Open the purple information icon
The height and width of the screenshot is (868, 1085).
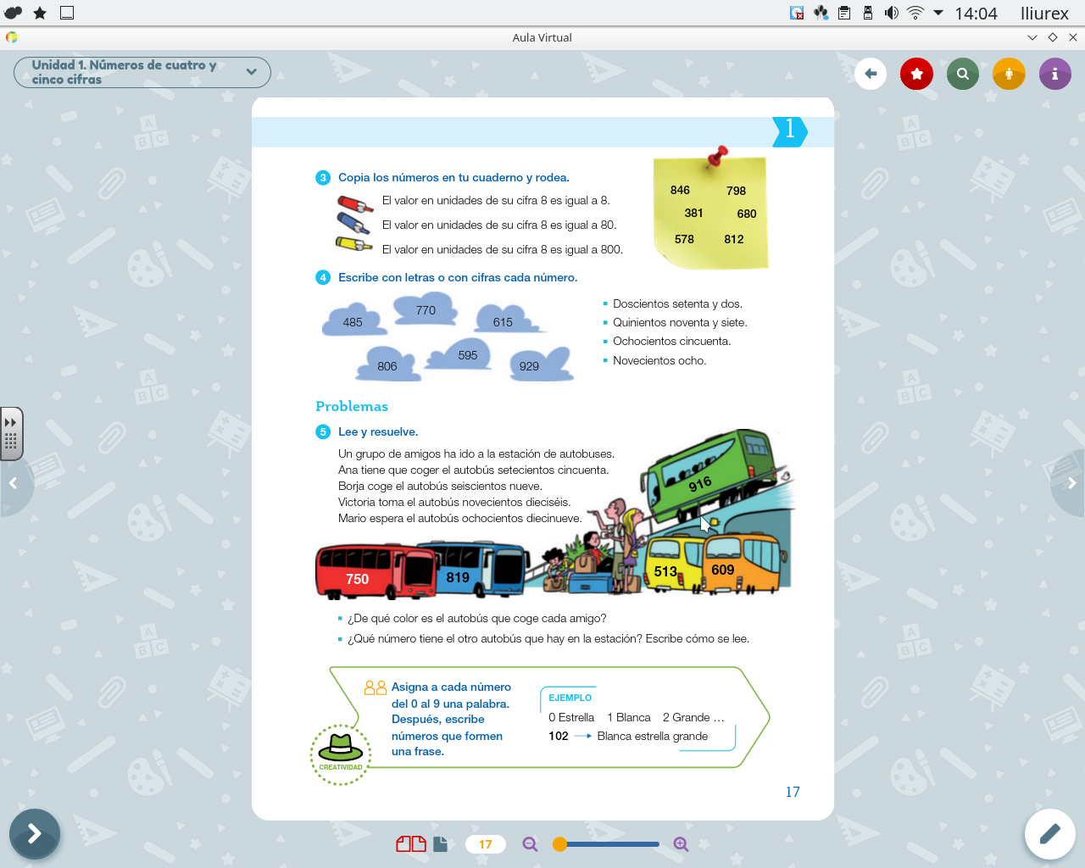point(1054,74)
